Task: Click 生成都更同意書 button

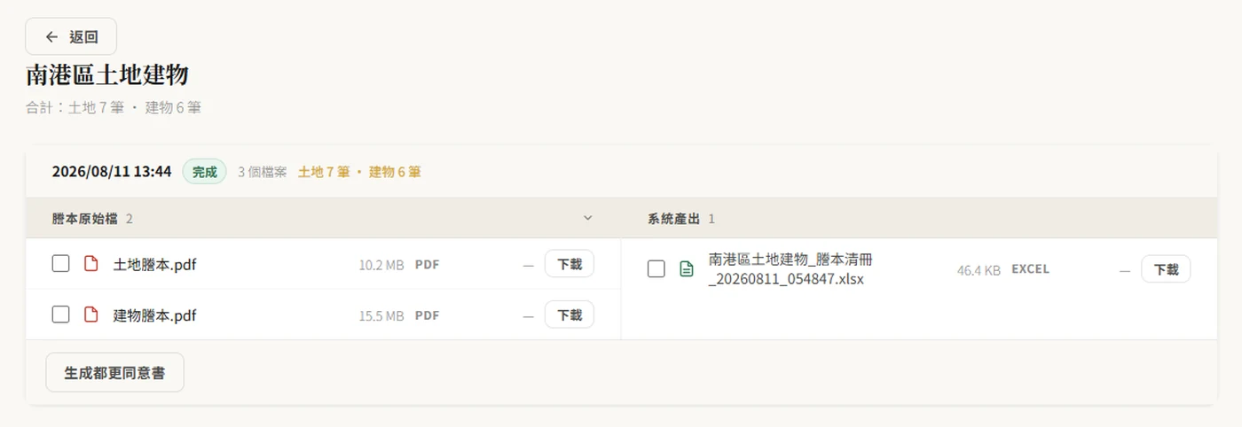Action: (114, 373)
